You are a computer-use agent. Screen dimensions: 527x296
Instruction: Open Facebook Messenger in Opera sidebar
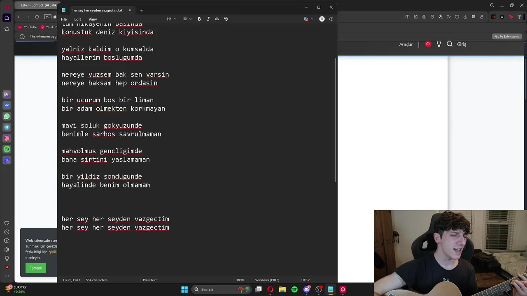point(7,105)
